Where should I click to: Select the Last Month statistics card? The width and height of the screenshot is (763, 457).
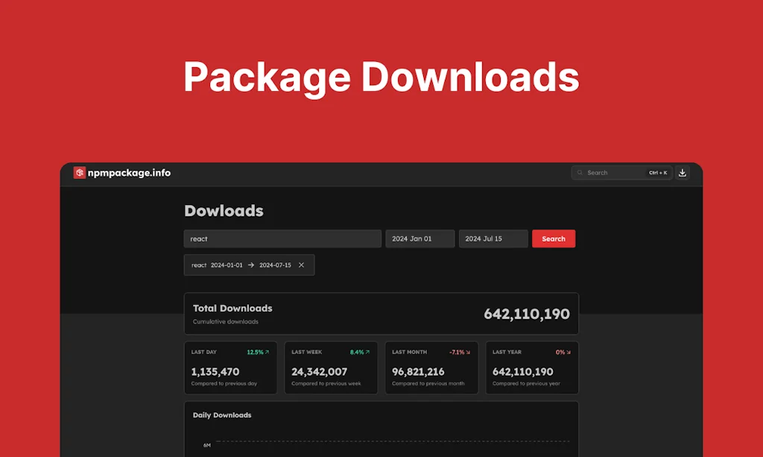tap(431, 368)
